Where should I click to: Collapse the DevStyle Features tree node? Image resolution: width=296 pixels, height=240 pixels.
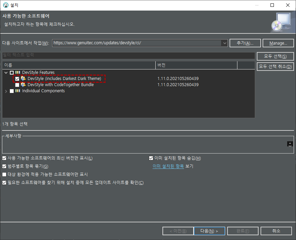6,72
